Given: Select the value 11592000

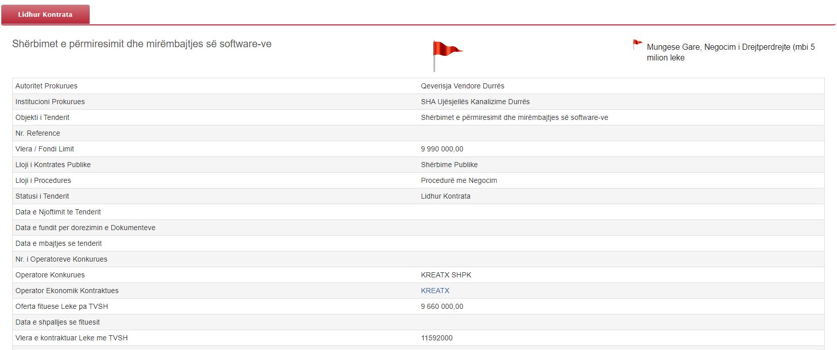Looking at the screenshot, I should (437, 338).
